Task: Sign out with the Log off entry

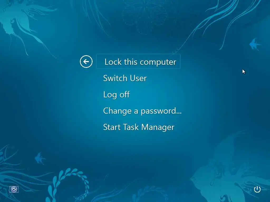Action: coord(116,95)
